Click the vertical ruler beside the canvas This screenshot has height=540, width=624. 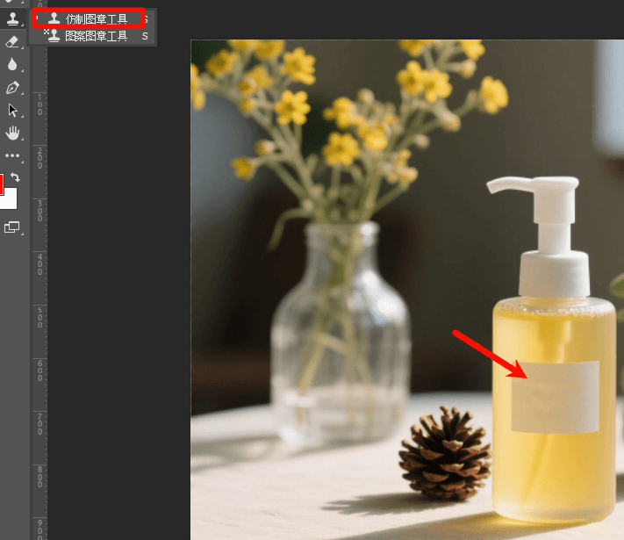pos(39,290)
